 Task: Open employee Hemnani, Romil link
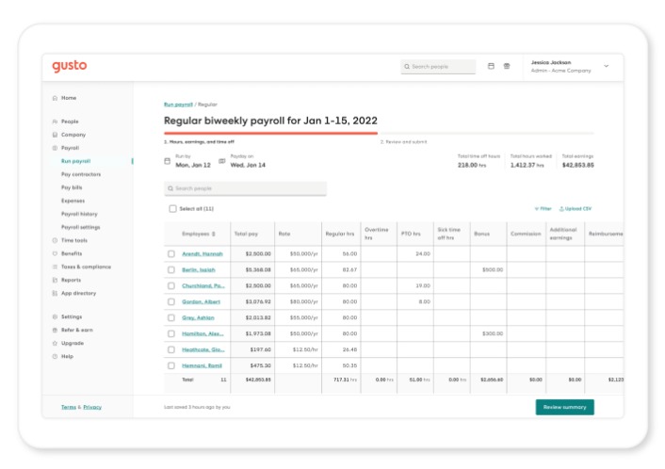tap(202, 365)
